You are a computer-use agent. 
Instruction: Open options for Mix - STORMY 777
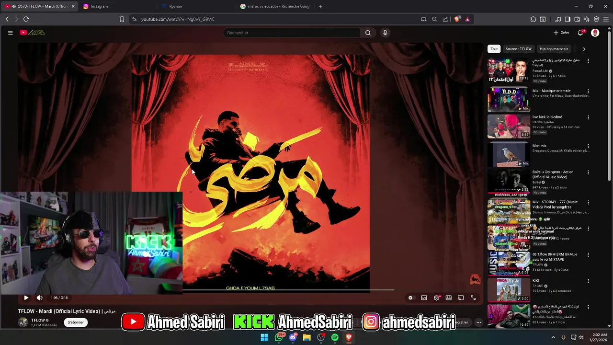[588, 203]
